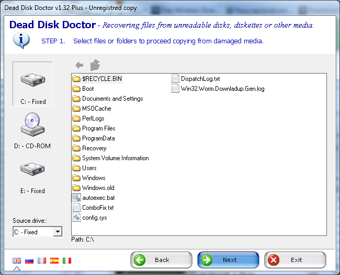The width and height of the screenshot is (340, 275).
Task: Click the Back button
Action: point(161,260)
